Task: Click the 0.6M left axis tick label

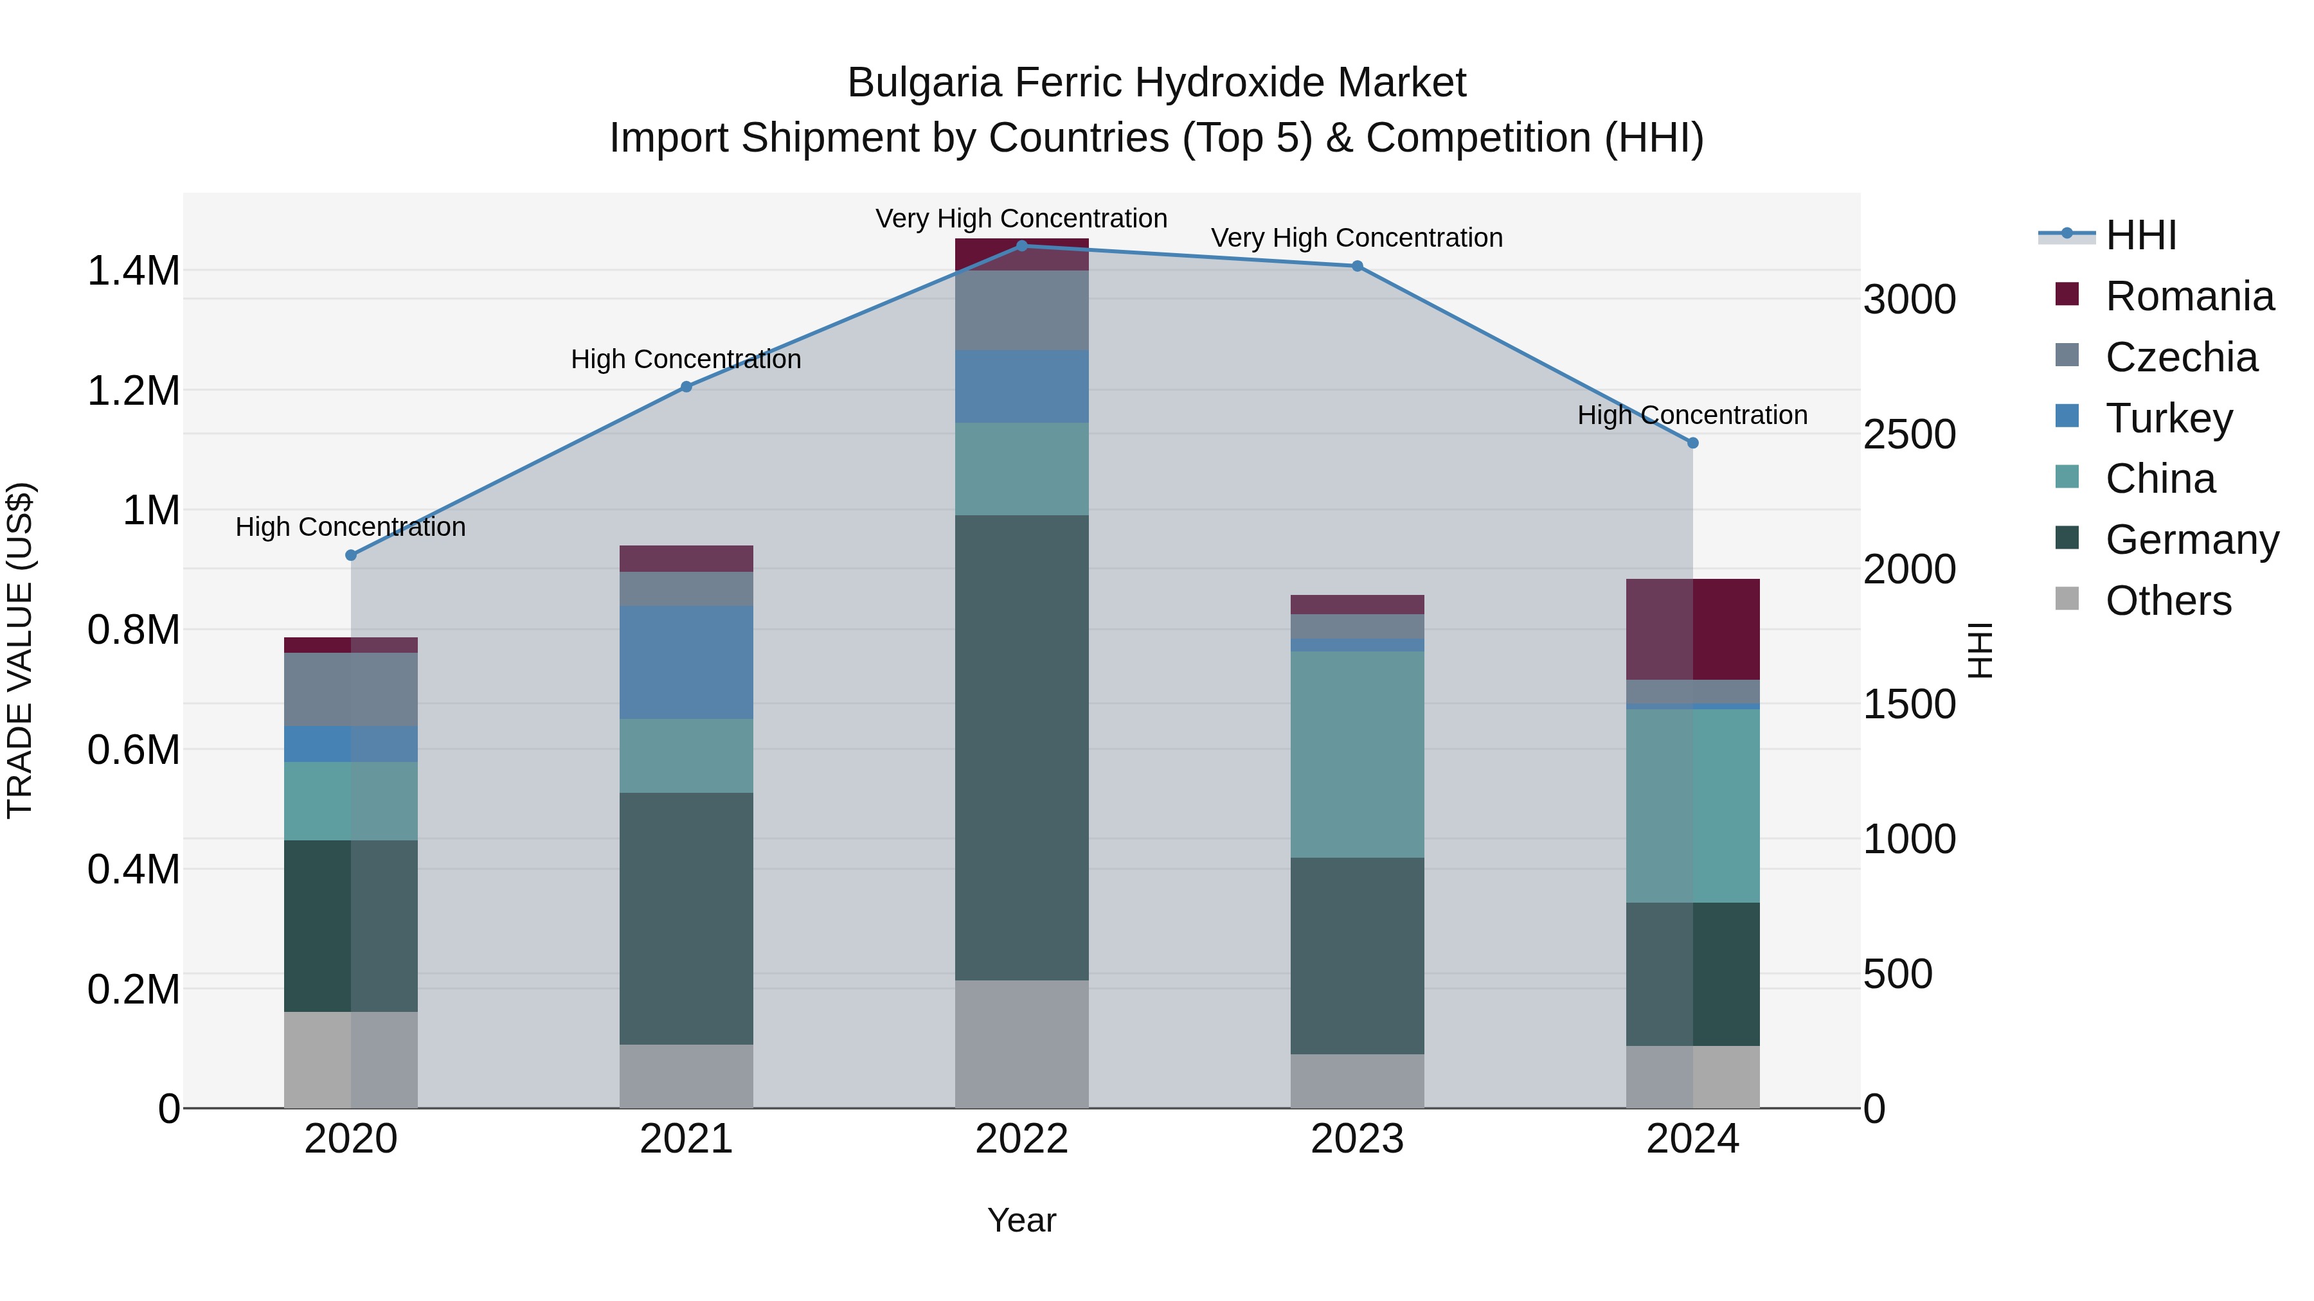Action: click(x=133, y=750)
